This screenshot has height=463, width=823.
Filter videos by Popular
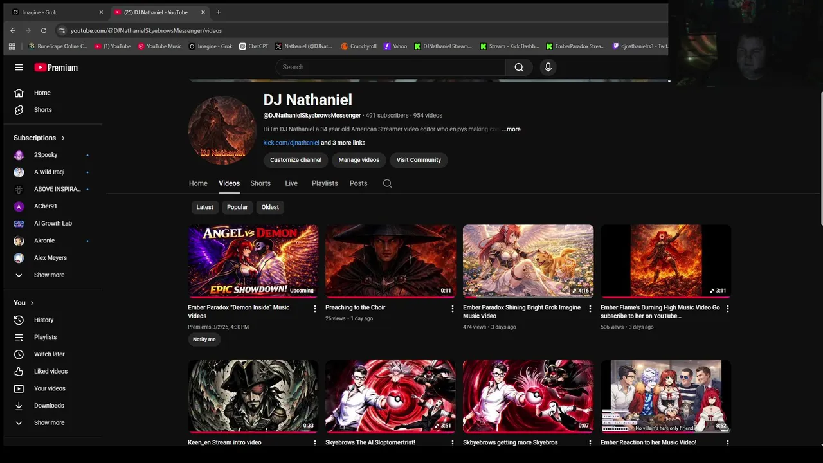pos(237,207)
